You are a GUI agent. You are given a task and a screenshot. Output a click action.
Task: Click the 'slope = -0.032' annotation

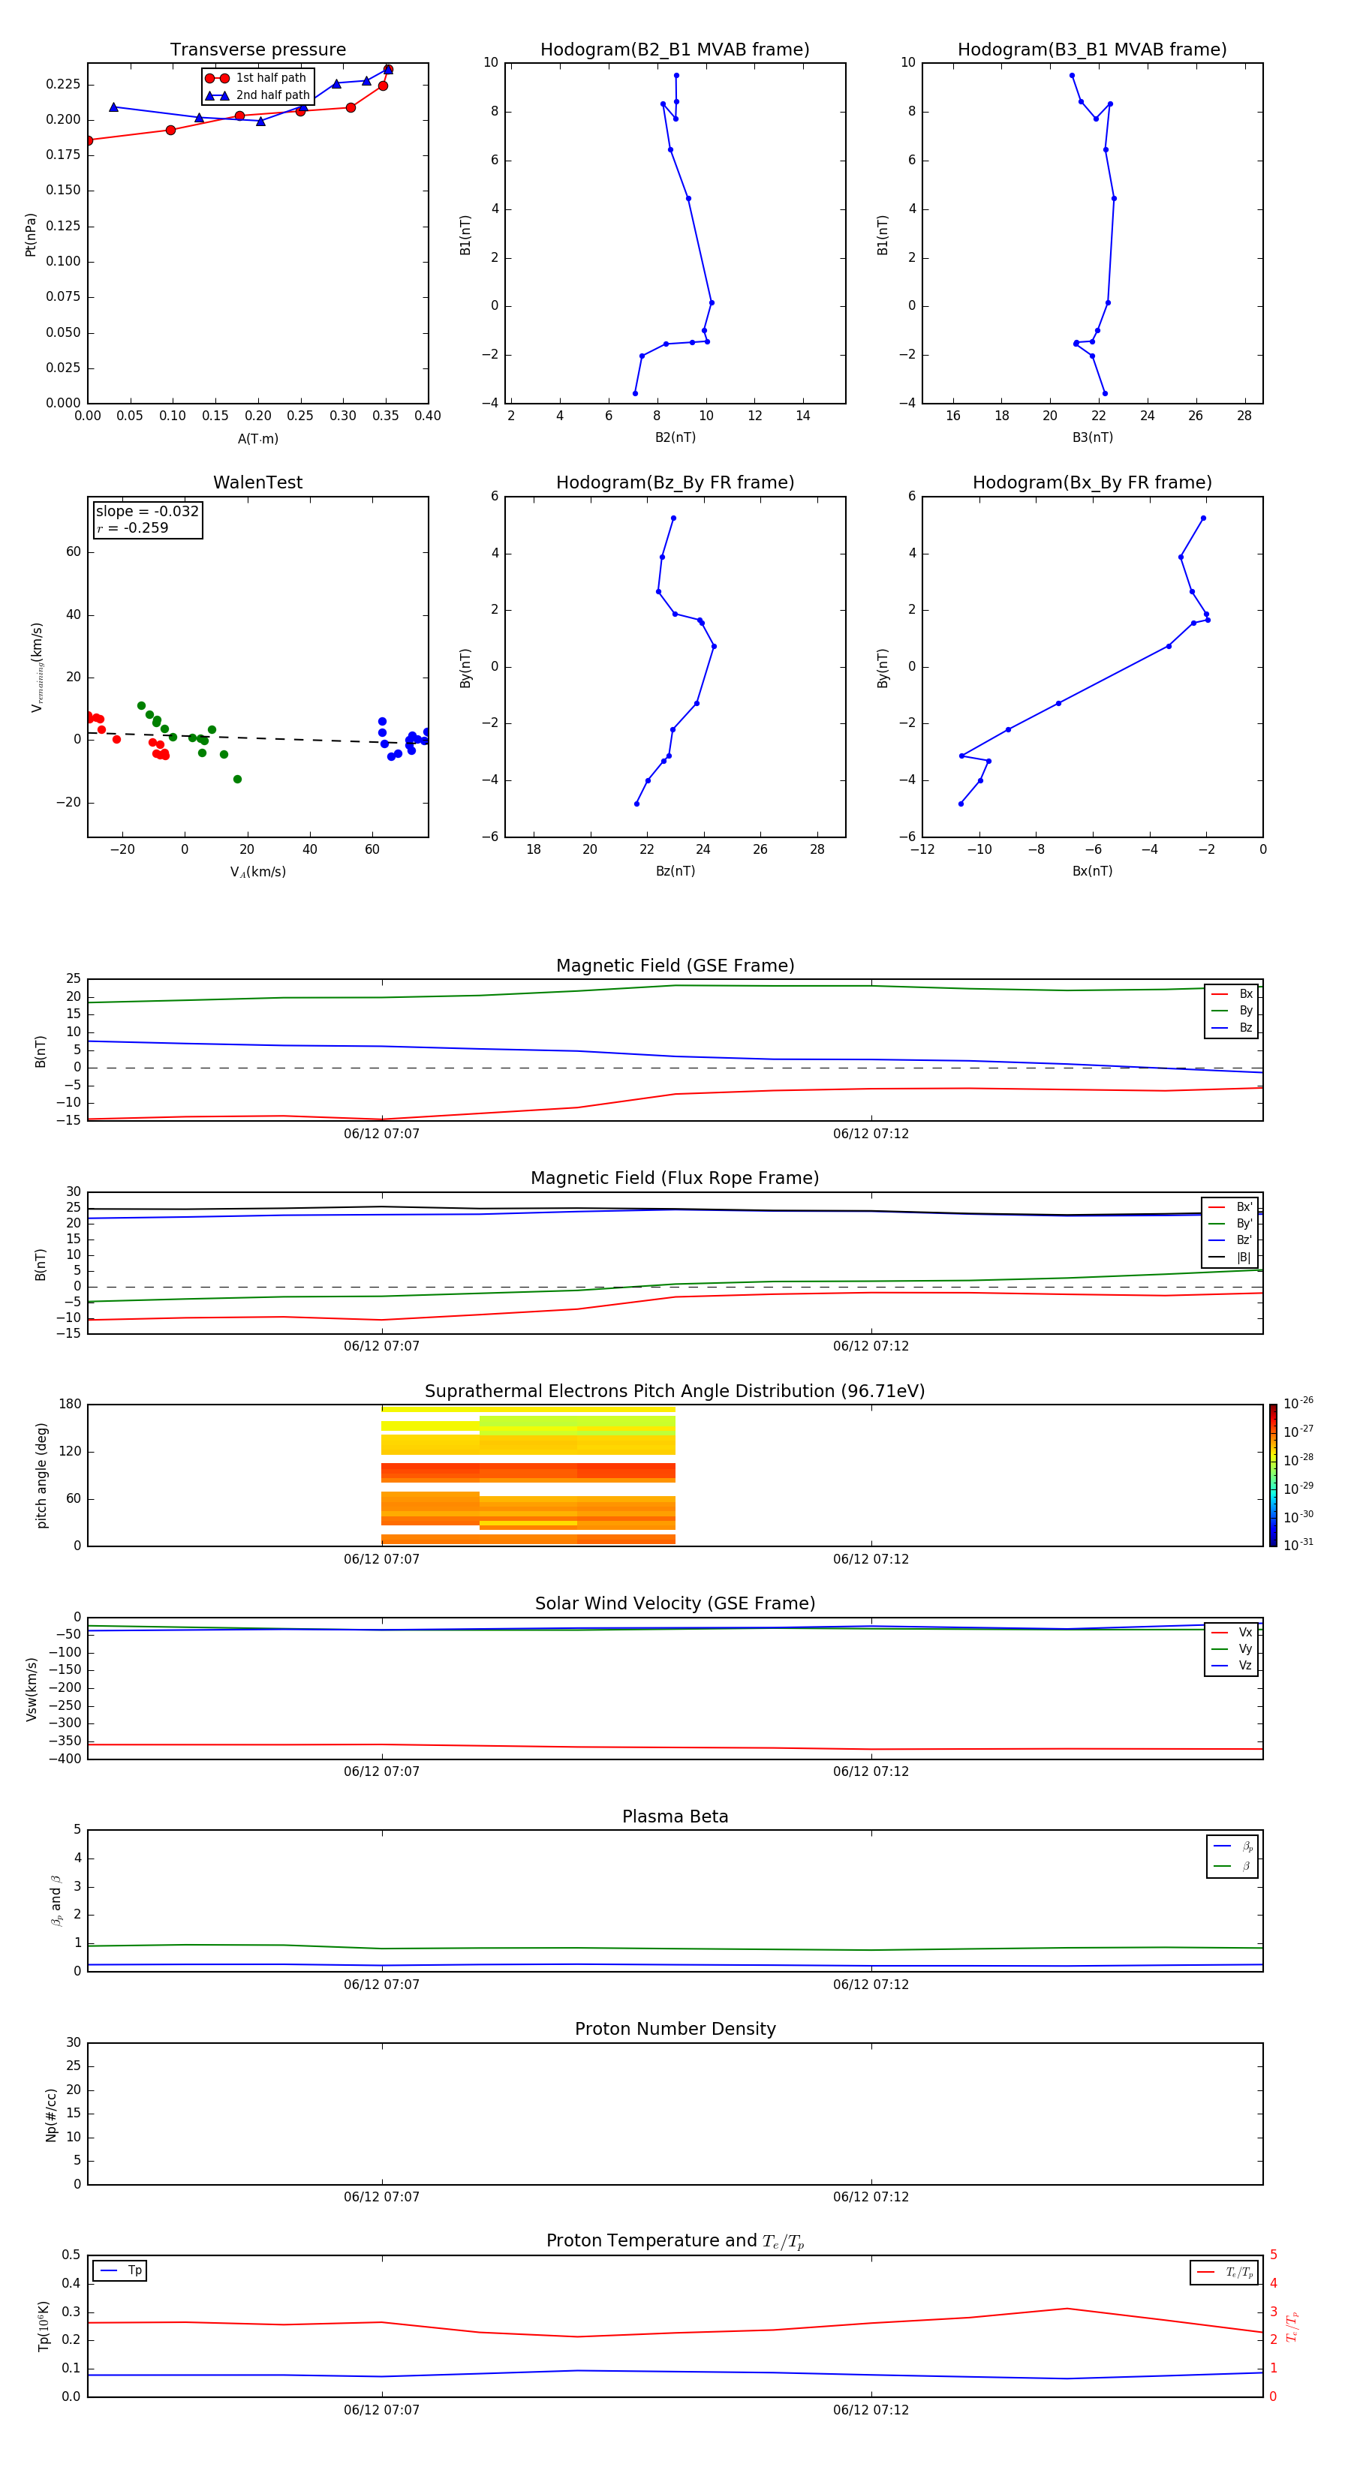click(147, 512)
